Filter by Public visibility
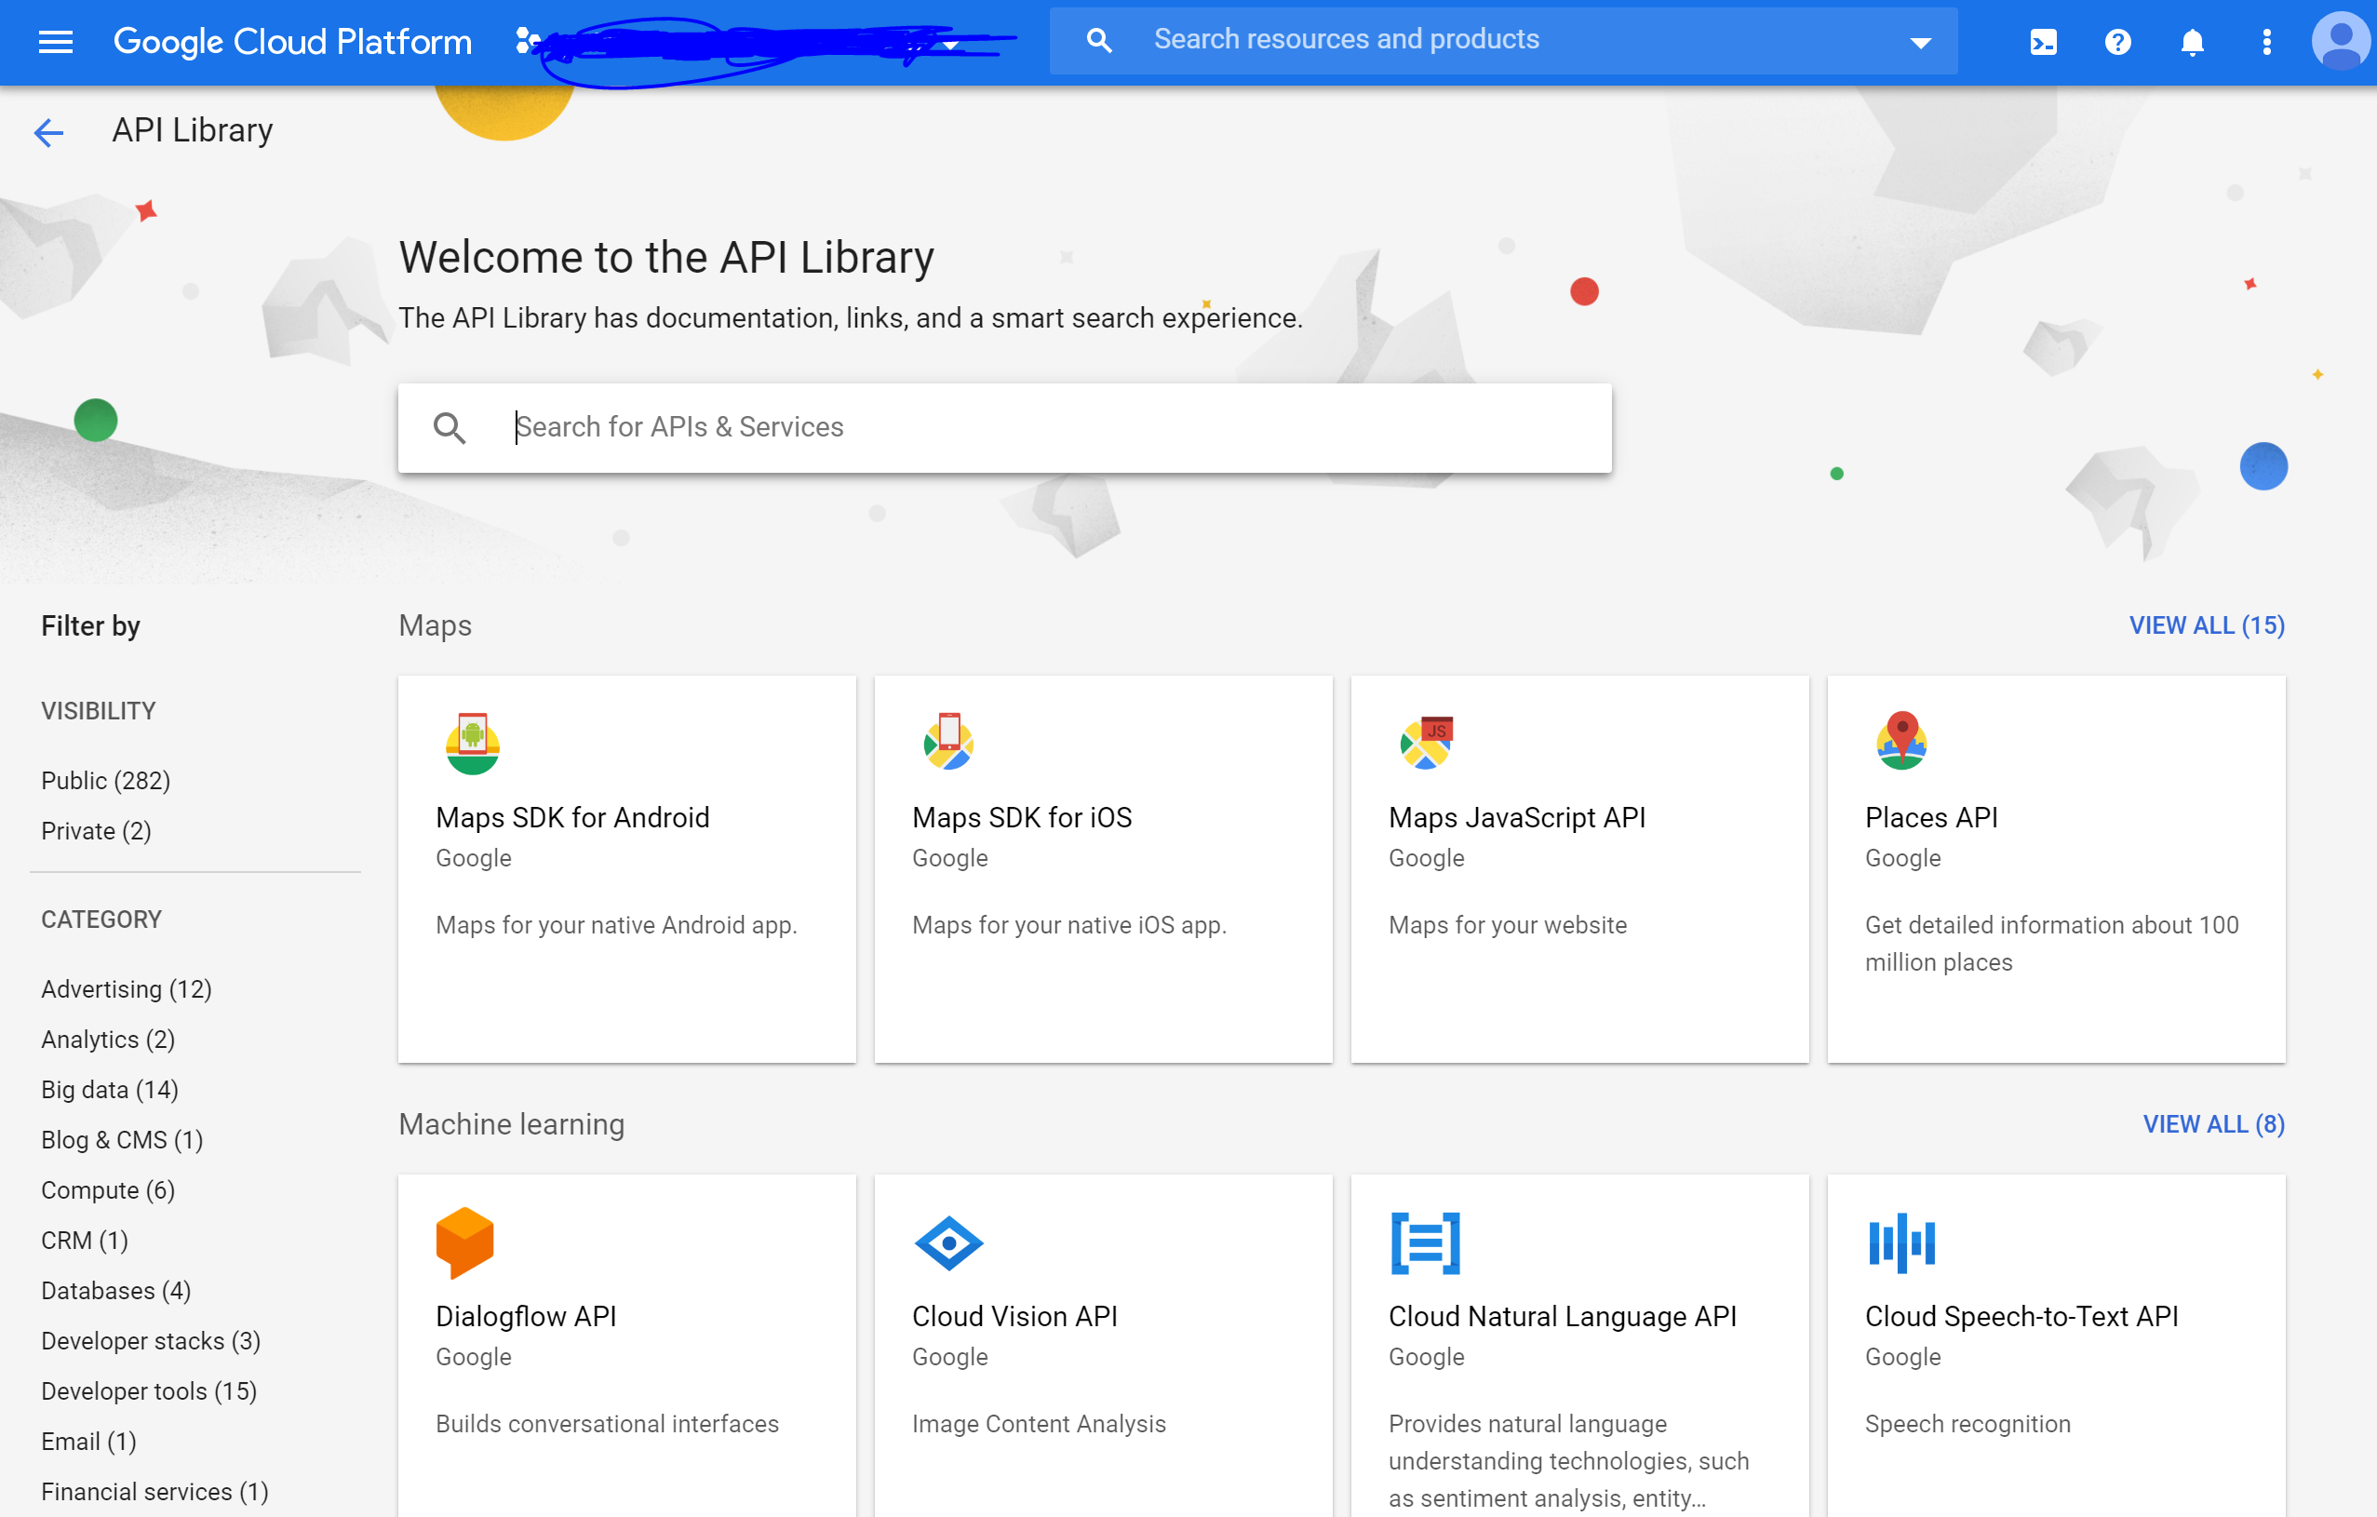This screenshot has width=2377, height=1517. (x=105, y=781)
